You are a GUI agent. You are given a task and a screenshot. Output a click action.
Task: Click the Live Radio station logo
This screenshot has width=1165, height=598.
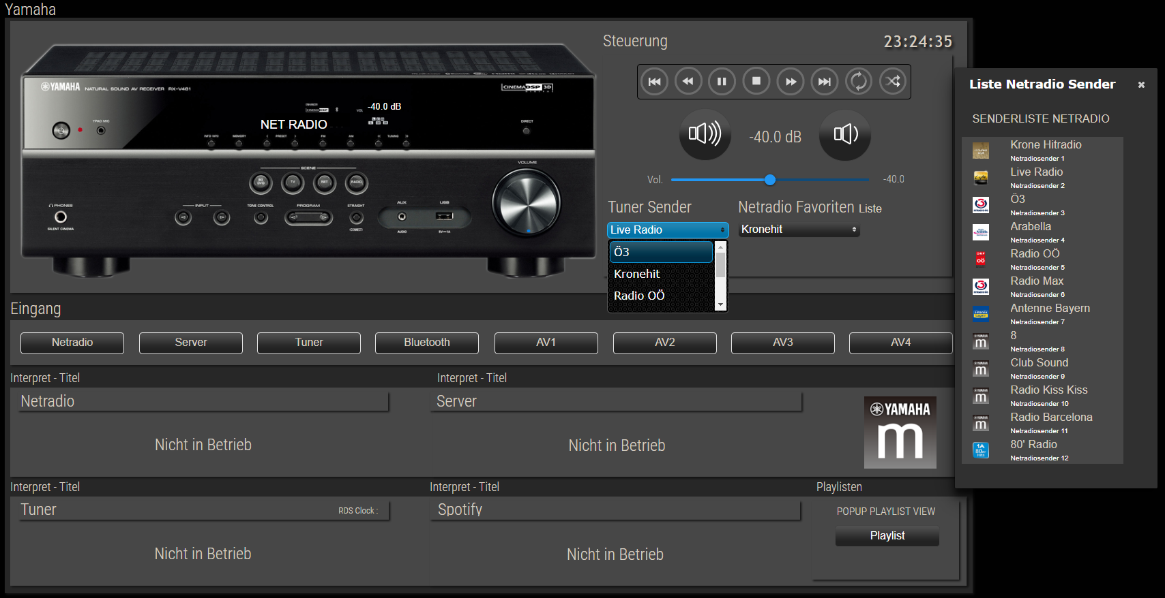[x=981, y=178]
